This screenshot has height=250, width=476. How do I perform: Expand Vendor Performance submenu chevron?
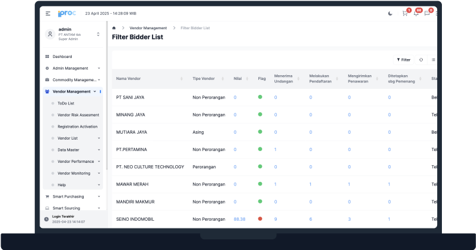(x=99, y=162)
